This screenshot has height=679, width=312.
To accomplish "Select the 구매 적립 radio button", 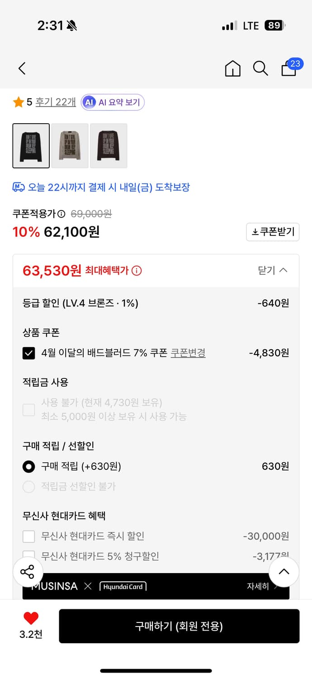I will [28, 466].
